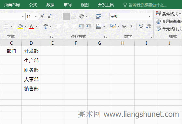Open the number format 常规 dropdown
182x124 pixels.
click(x=149, y=16)
